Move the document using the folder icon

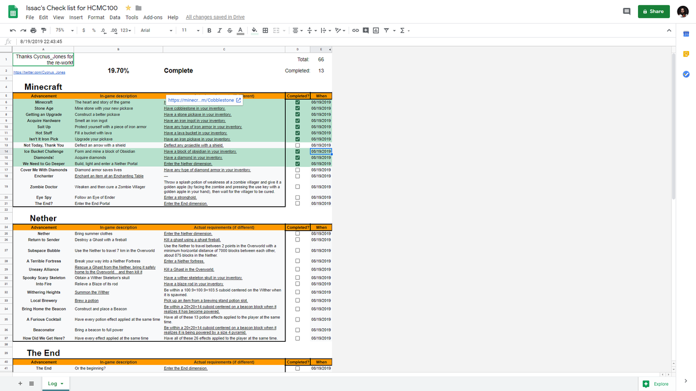[x=138, y=8]
